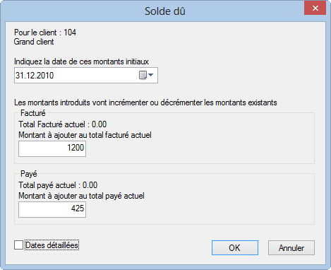Click the Dates détaillées label text
Screen dimensions: 331x270
point(52,245)
